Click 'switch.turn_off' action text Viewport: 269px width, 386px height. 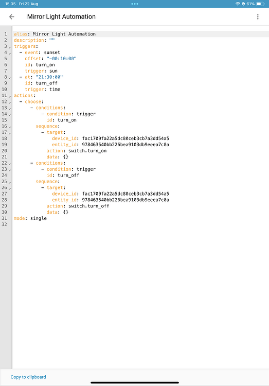pos(88,206)
